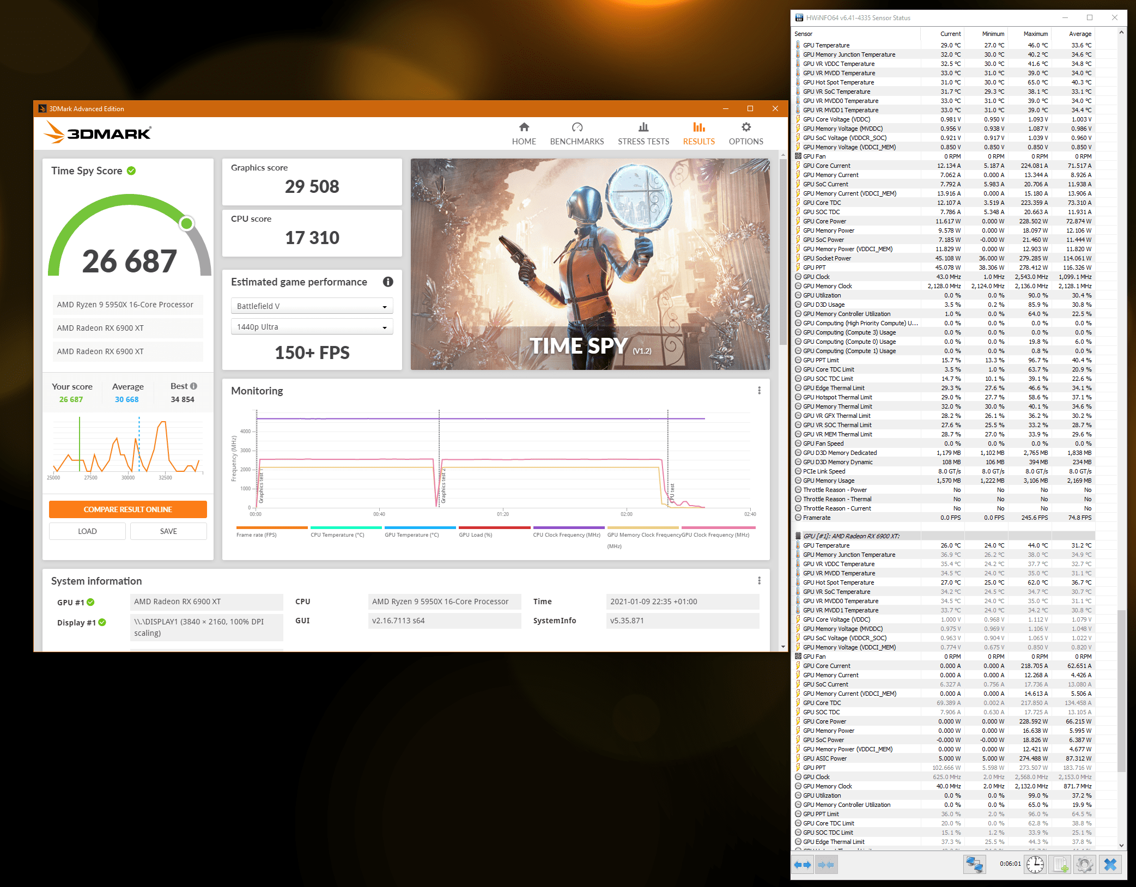Viewport: 1136px width, 887px height.
Task: Click HWiNFO remote network monitors icon
Action: tap(974, 865)
